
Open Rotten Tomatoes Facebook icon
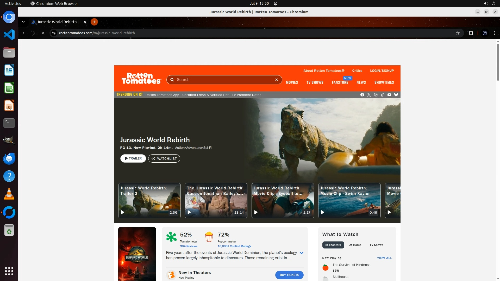(x=362, y=95)
